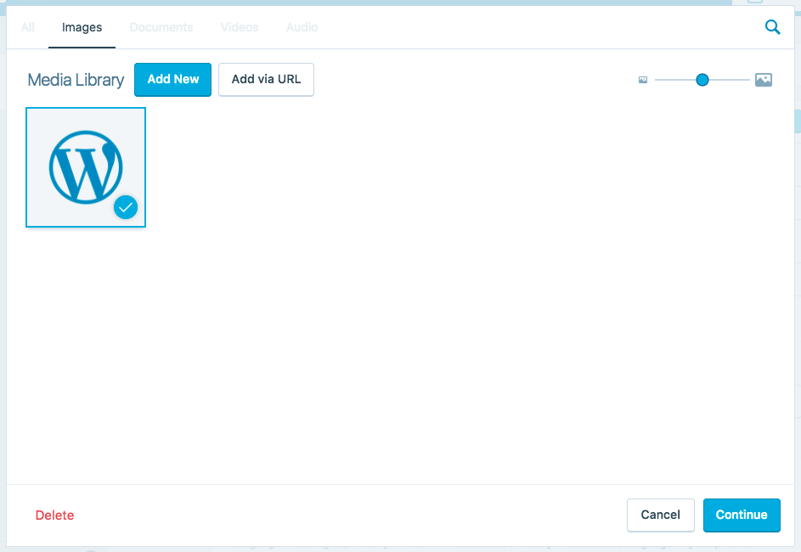Click the Add via URL button

click(x=266, y=80)
